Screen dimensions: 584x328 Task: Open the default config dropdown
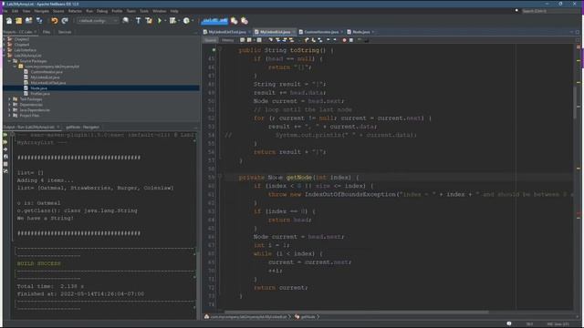pyautogui.click(x=97, y=21)
